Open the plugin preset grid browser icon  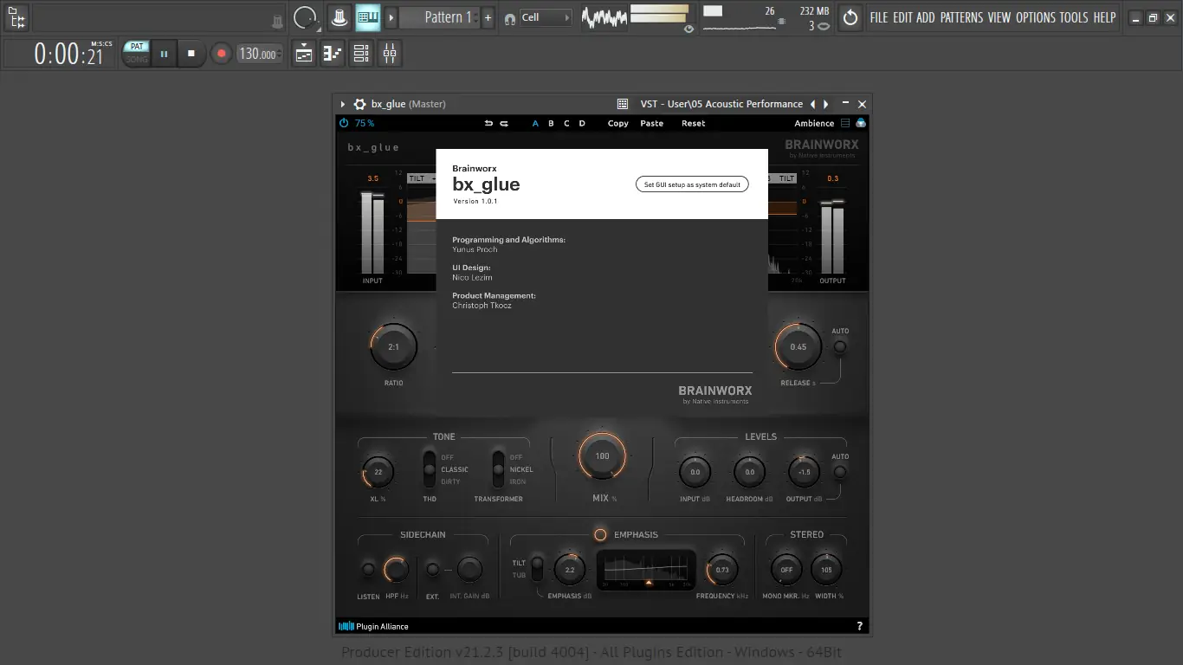point(622,104)
